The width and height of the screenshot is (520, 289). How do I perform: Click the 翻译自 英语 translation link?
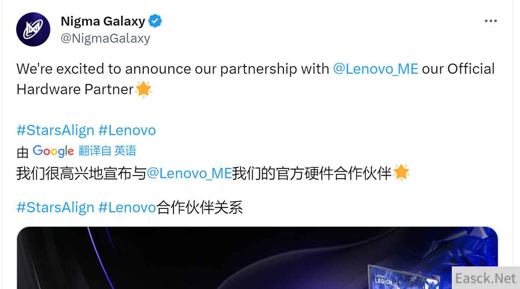pyautogui.click(x=107, y=151)
